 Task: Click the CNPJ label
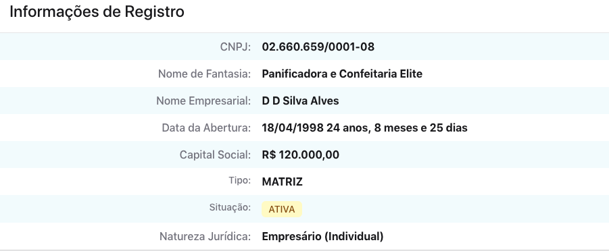(x=235, y=47)
